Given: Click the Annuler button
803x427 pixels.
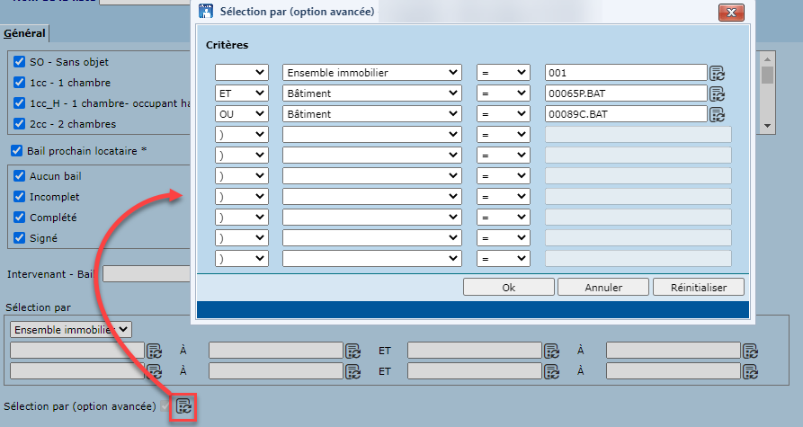Looking at the screenshot, I should click(602, 287).
